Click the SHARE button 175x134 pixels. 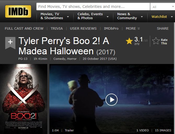[163, 29]
